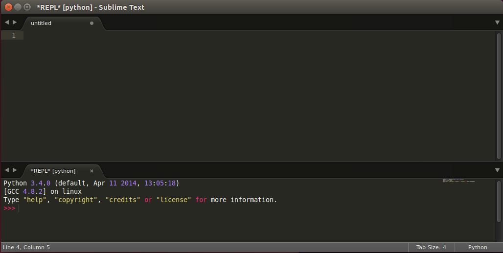503x253 pixels.
Task: Close the *REPL* [python] tab
Action: click(92, 171)
